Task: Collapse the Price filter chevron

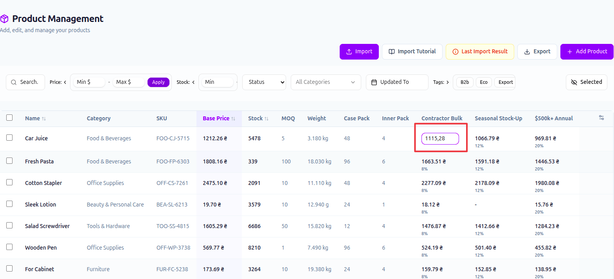Action: pyautogui.click(x=65, y=82)
